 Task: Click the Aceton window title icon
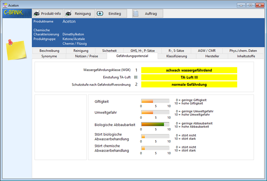click(x=4, y=4)
